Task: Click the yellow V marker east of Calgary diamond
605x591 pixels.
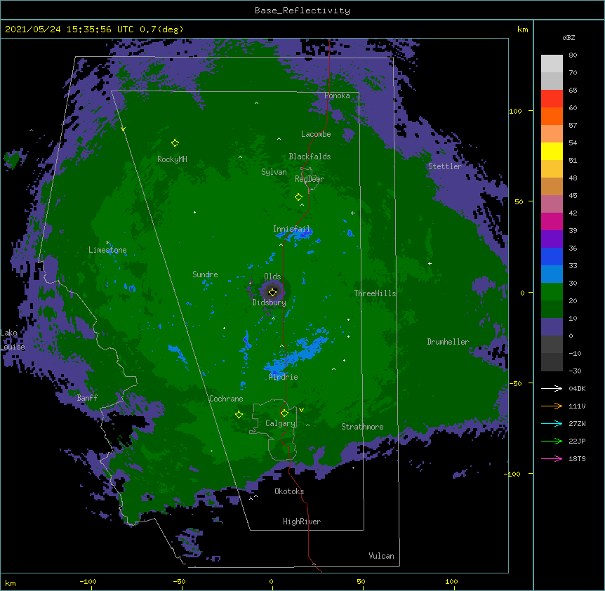Action: coord(301,410)
